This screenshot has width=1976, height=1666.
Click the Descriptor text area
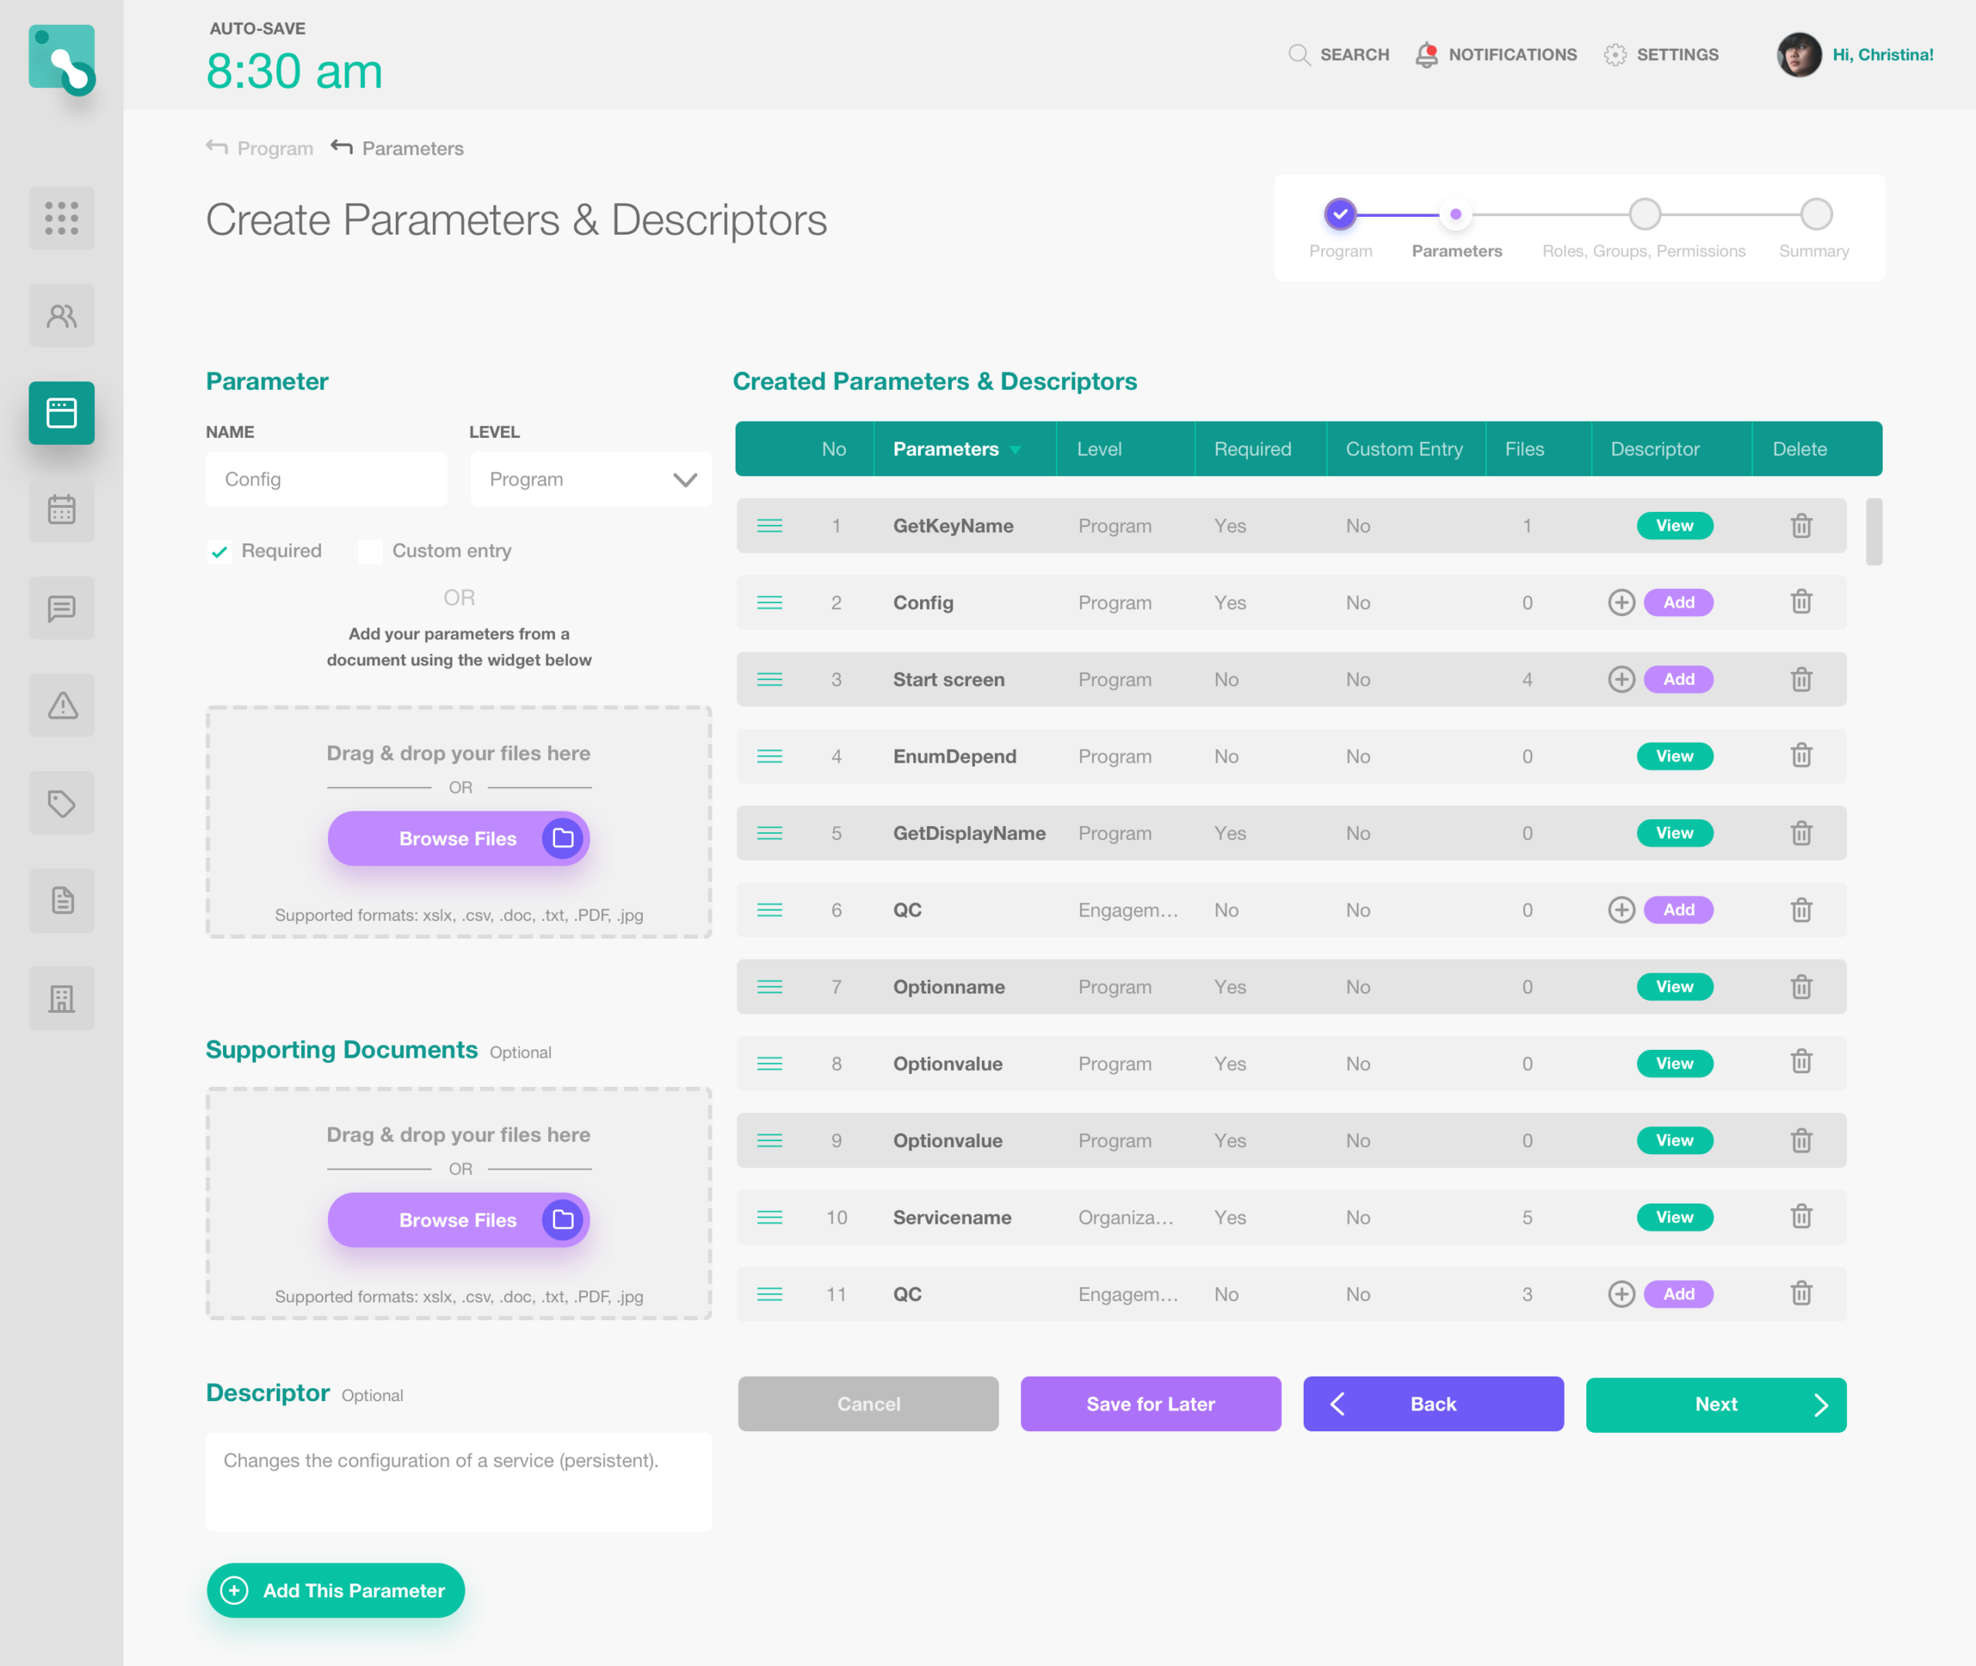click(458, 1481)
